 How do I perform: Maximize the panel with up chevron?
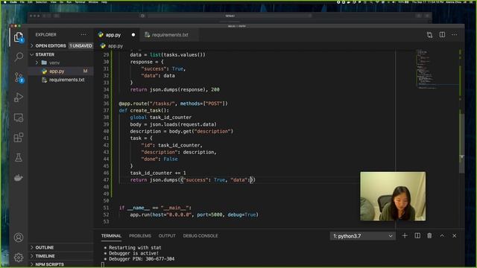[442, 236]
